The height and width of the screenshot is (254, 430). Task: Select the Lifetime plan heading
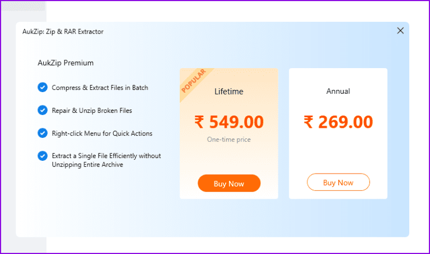229,91
